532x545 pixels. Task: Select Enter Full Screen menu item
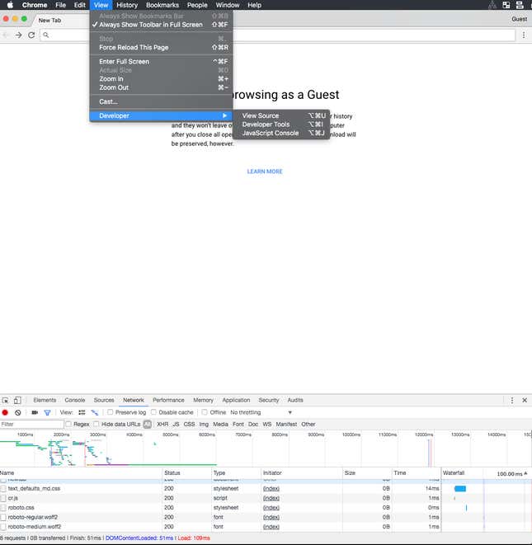point(161,62)
